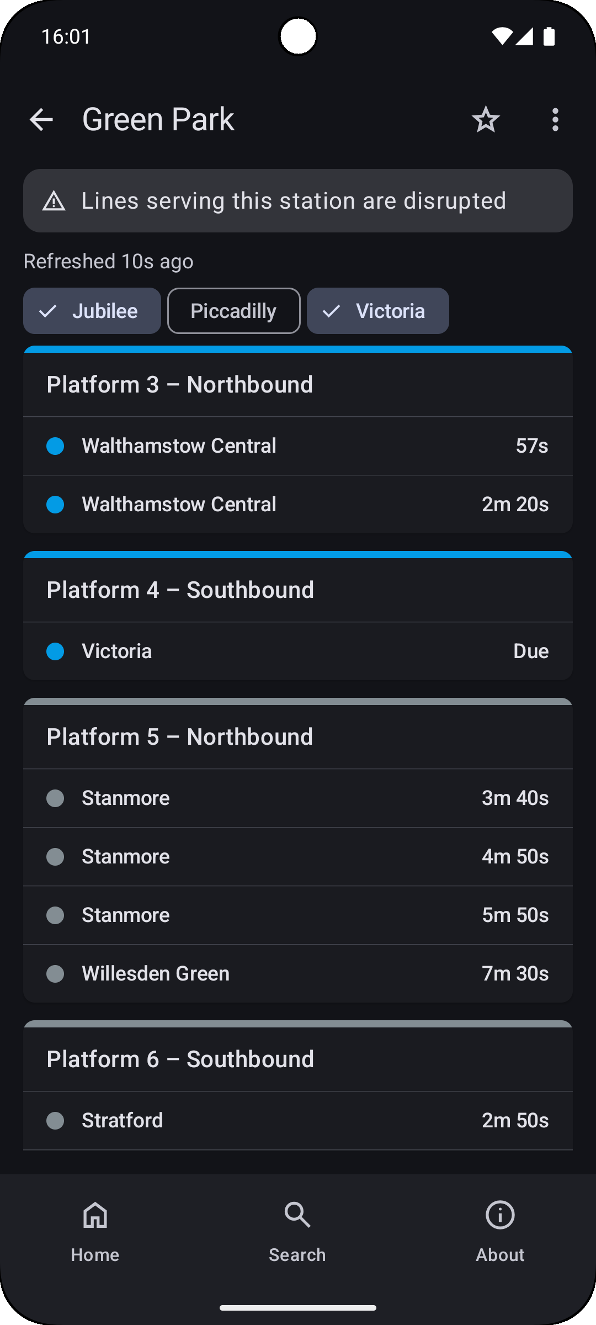Select the Stratford 2m 50s departure
The width and height of the screenshot is (596, 1325).
pyautogui.click(x=298, y=1121)
